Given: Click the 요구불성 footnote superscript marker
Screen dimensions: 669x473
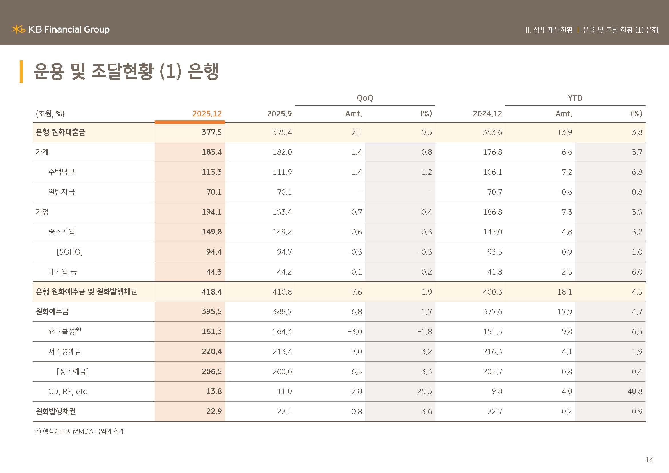Looking at the screenshot, I should 78,329.
